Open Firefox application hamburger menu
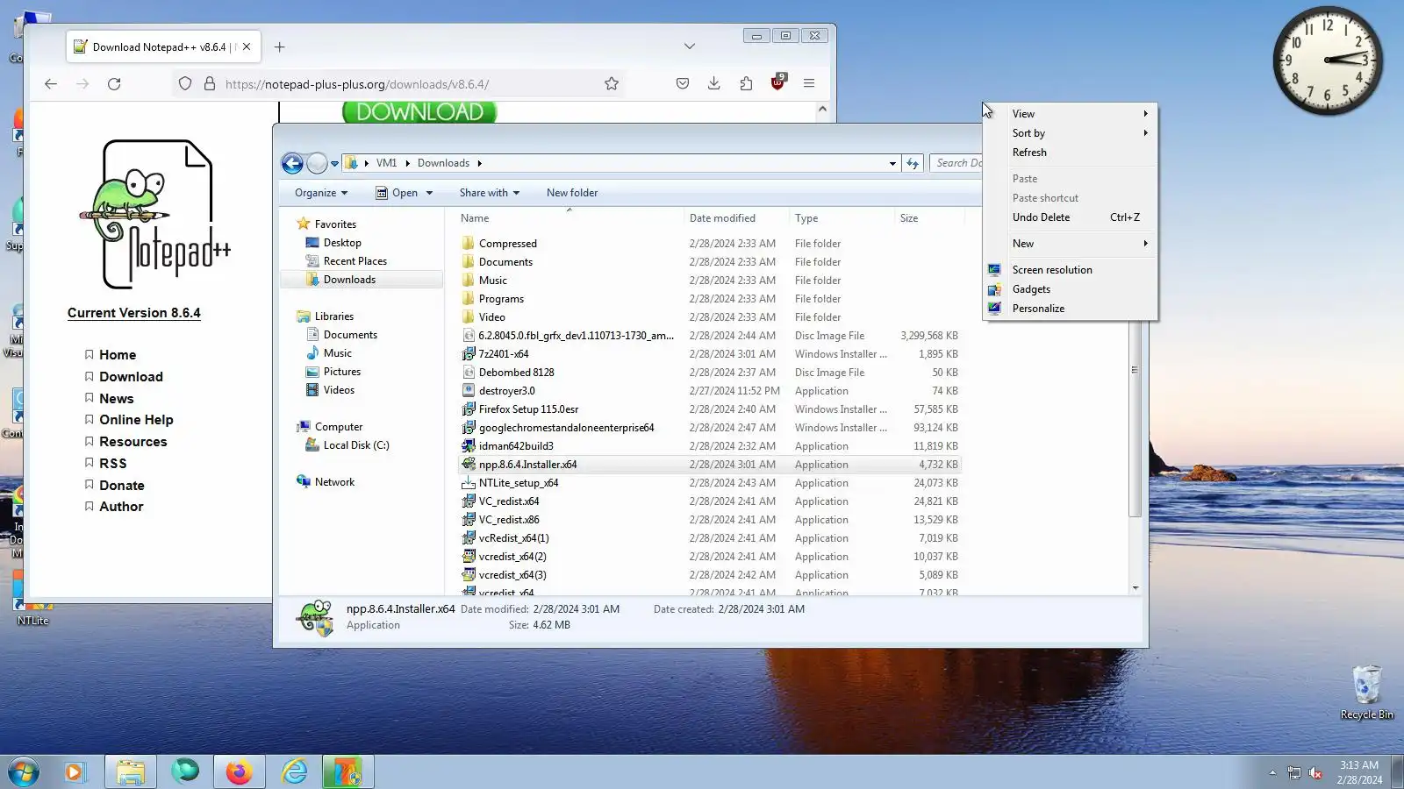 809,84
